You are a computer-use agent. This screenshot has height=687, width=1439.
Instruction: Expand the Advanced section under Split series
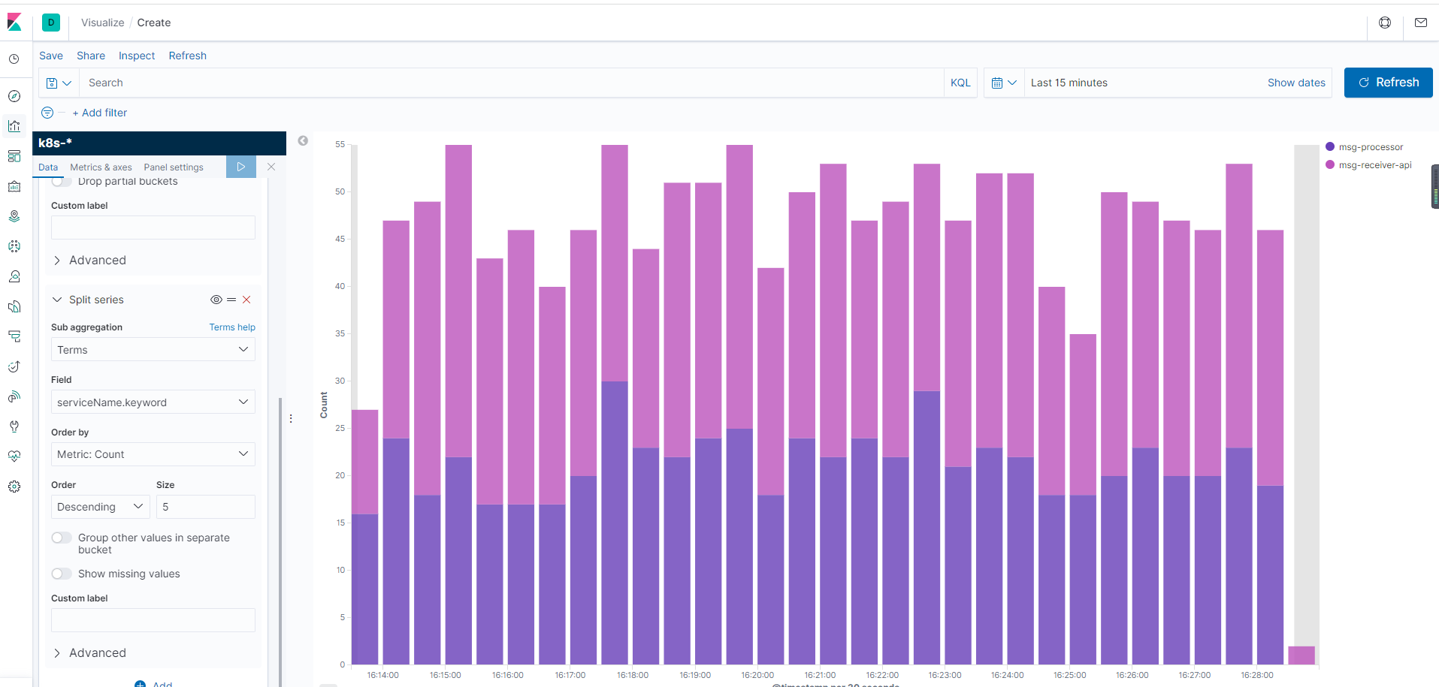pos(97,653)
